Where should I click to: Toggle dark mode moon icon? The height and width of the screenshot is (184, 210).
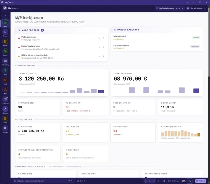(x=190, y=181)
